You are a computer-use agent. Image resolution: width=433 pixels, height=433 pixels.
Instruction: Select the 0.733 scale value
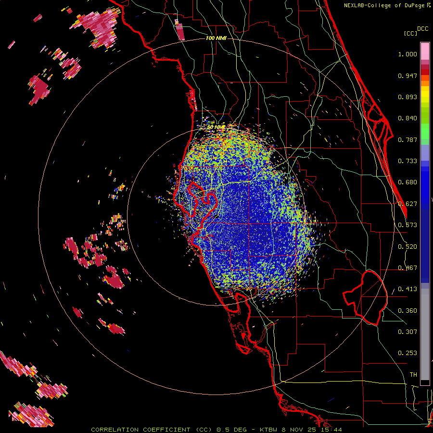tap(408, 161)
